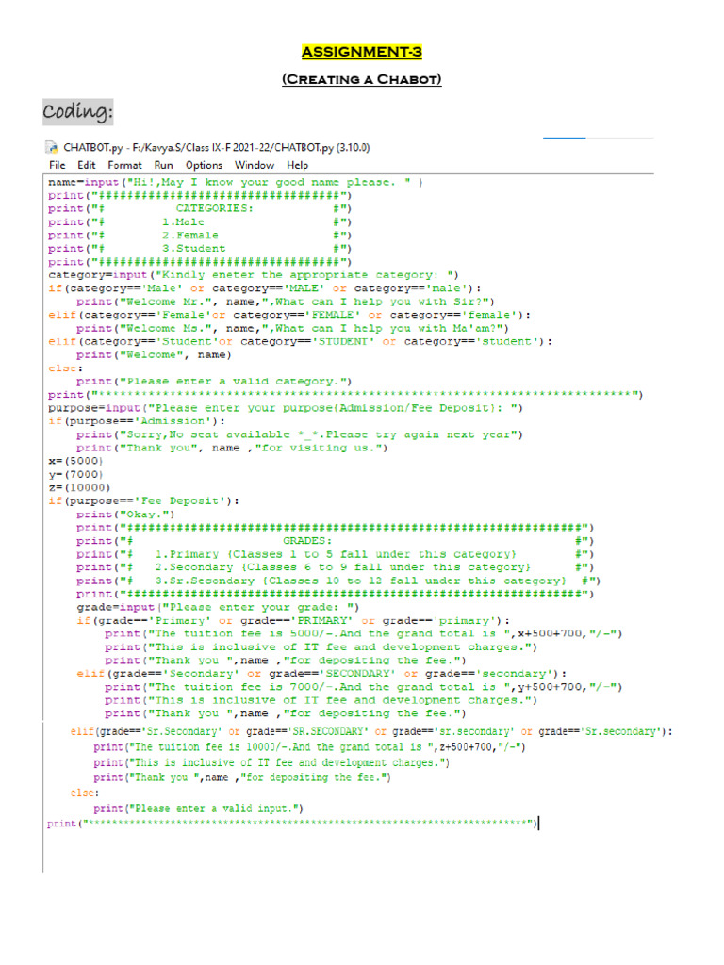Click the 'Sorry,No seat available' print line
Image resolution: width=724 pixels, height=965 pixels.
tap(300, 434)
